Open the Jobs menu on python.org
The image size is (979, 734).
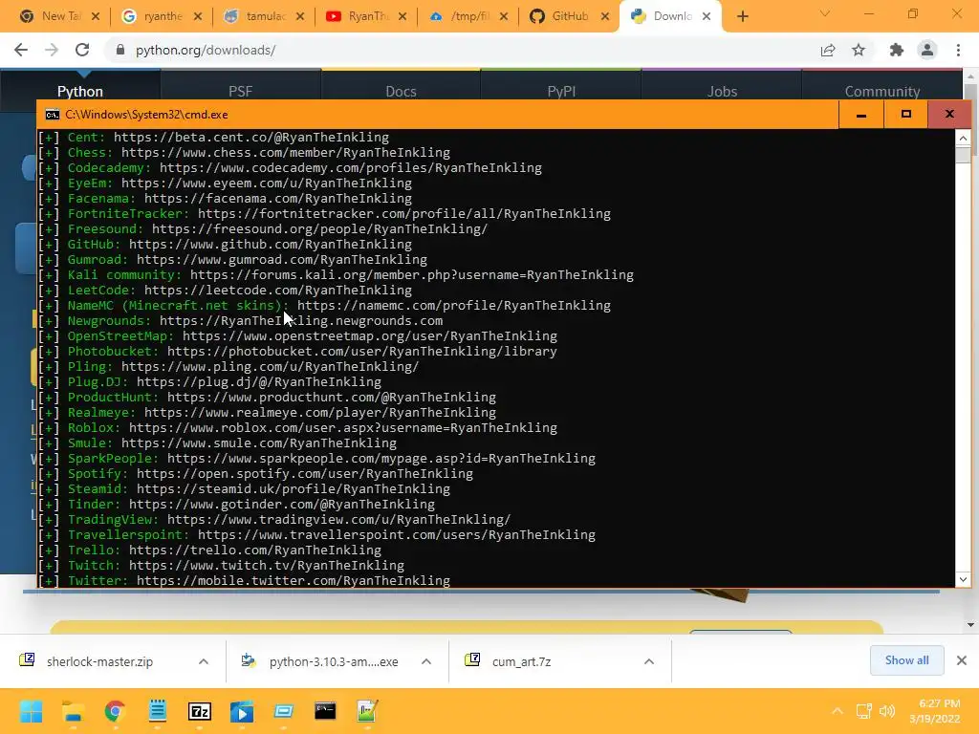tap(722, 91)
